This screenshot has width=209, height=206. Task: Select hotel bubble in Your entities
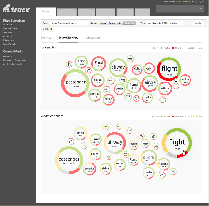coord(111,81)
